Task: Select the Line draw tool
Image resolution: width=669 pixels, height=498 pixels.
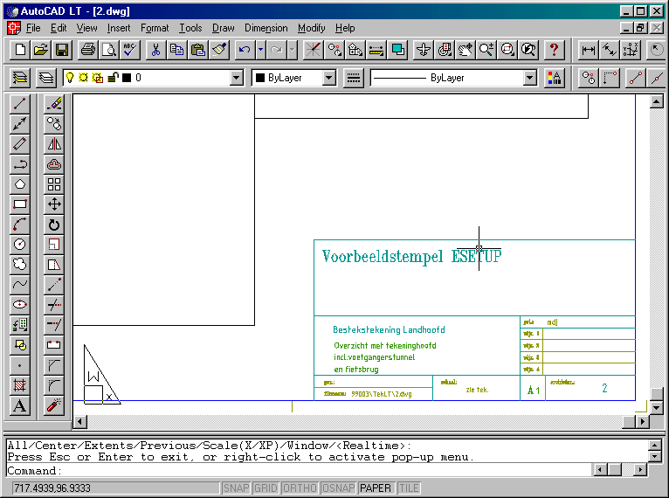Action: (19, 103)
